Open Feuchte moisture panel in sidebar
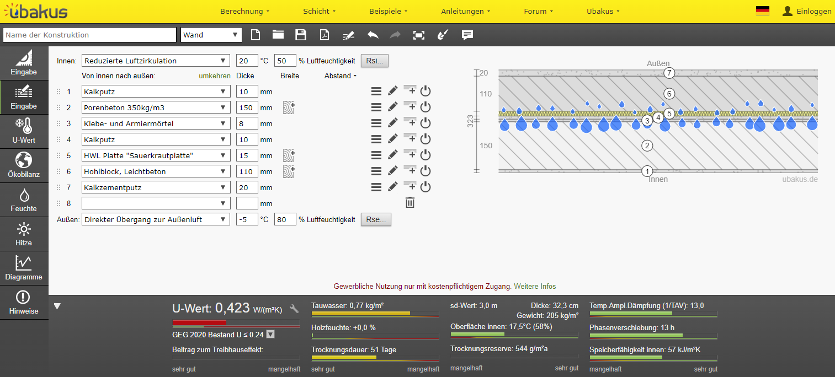 24,200
